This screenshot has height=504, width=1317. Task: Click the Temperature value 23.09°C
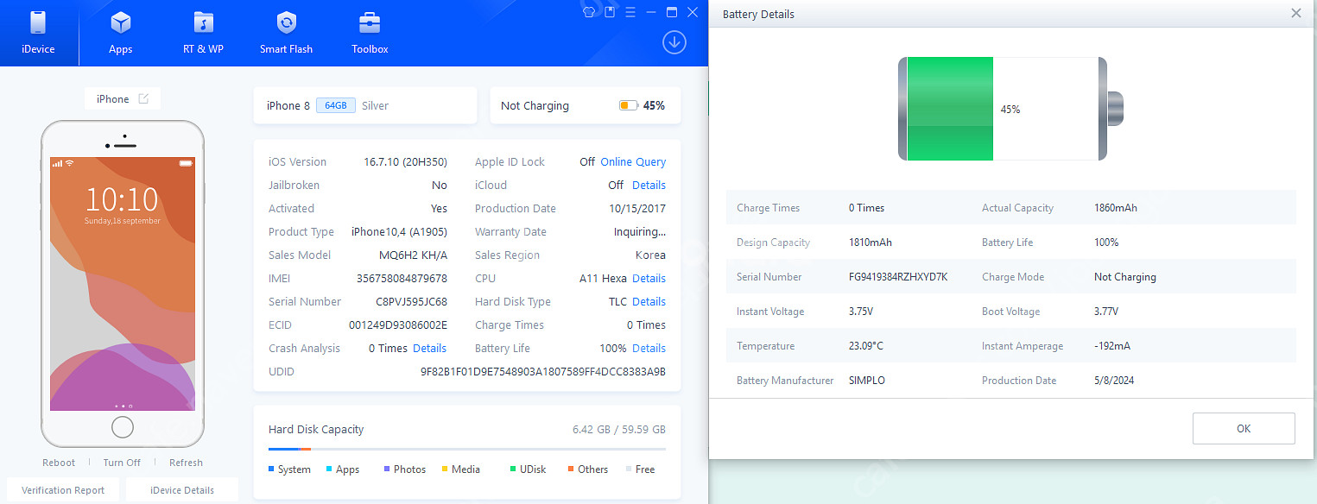(x=866, y=346)
